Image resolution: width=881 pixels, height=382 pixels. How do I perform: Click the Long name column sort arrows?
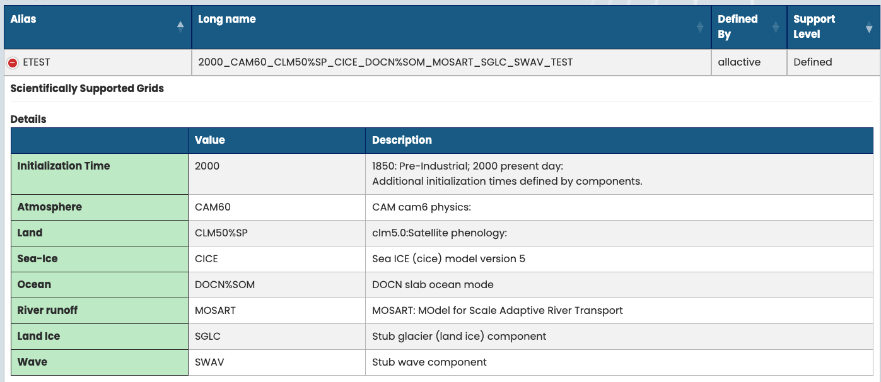coord(699,27)
